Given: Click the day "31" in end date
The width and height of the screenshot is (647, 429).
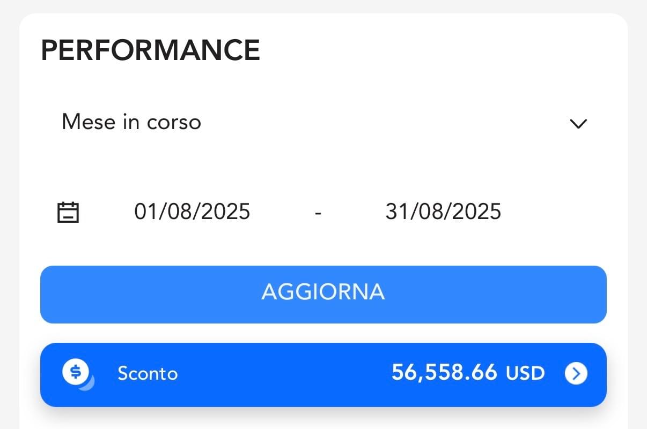Looking at the screenshot, I should click(396, 212).
